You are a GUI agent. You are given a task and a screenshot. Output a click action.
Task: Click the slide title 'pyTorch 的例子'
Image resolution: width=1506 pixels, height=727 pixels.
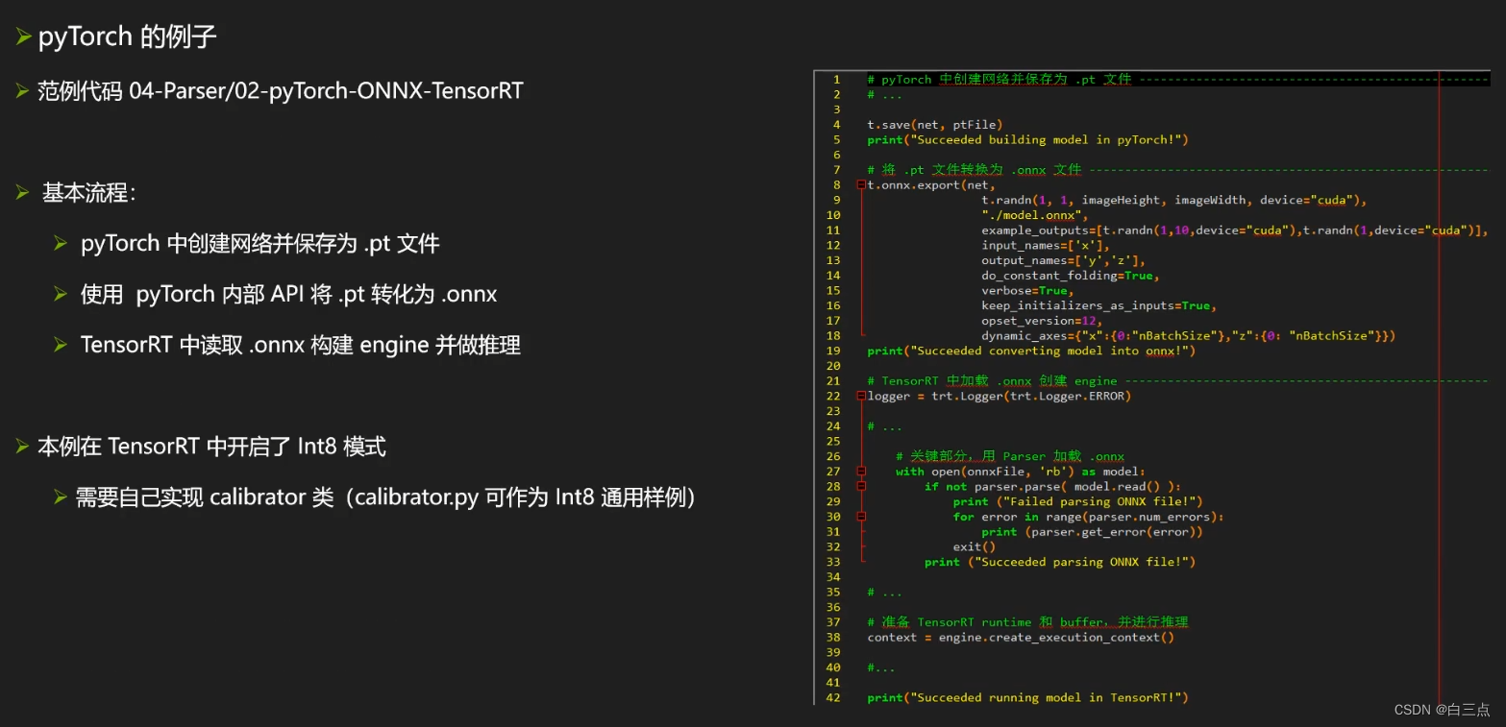127,37
